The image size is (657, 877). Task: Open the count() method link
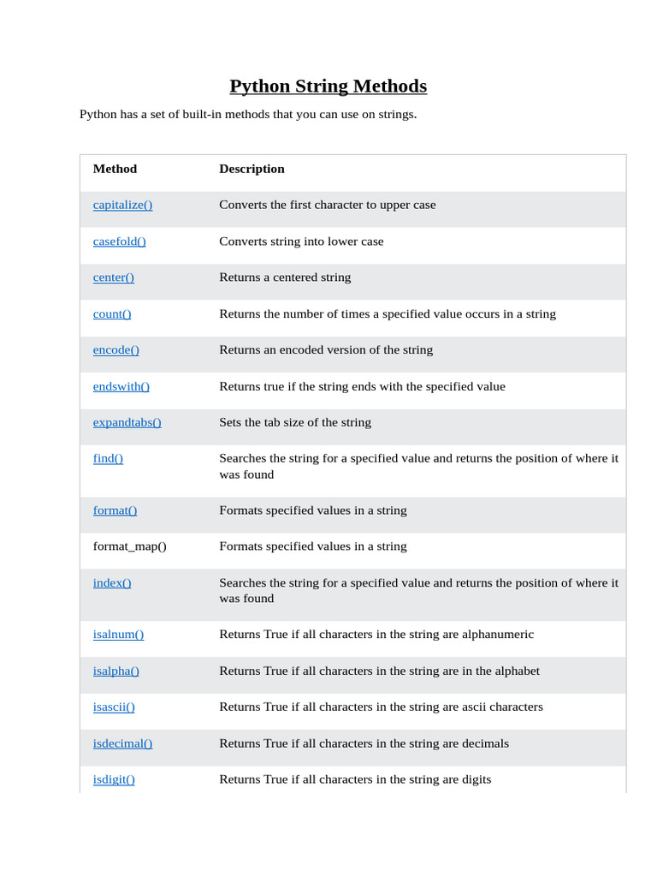pos(112,313)
